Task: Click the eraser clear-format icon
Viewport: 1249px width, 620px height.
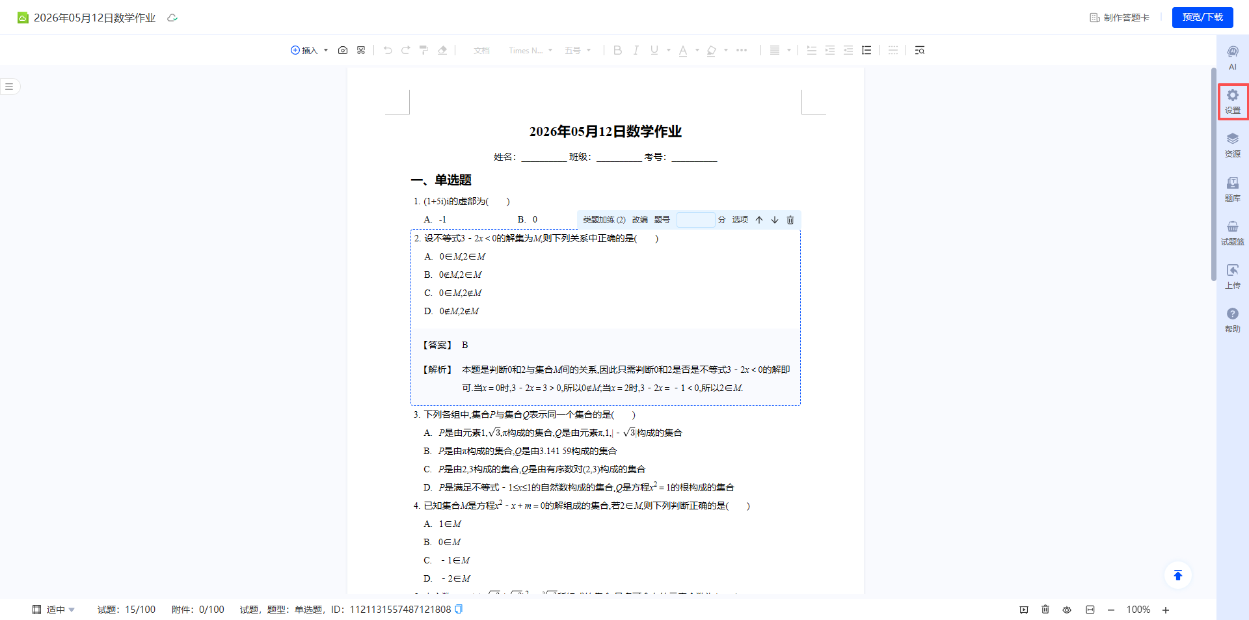Action: pyautogui.click(x=442, y=50)
